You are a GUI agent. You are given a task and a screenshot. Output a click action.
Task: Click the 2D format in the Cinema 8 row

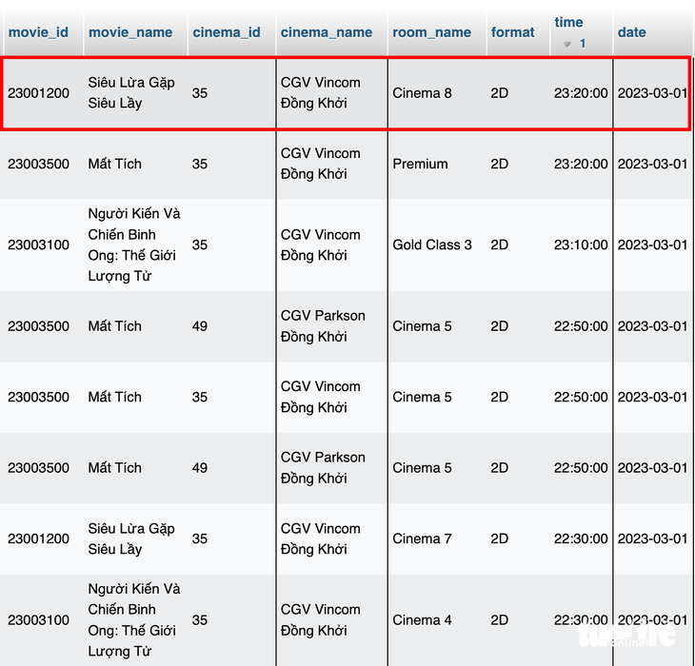(x=499, y=93)
